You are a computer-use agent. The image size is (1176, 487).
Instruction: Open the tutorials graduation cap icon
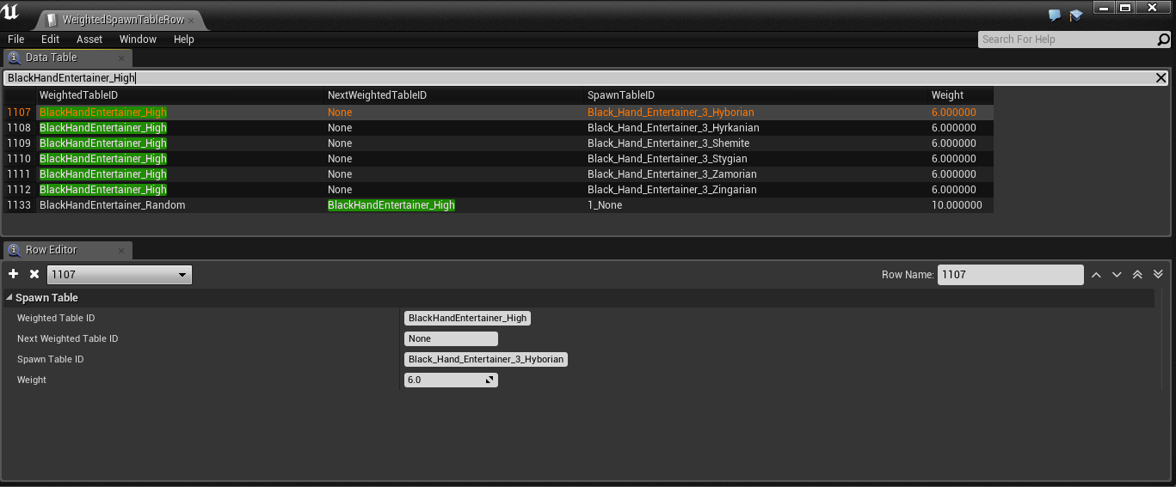[1075, 15]
